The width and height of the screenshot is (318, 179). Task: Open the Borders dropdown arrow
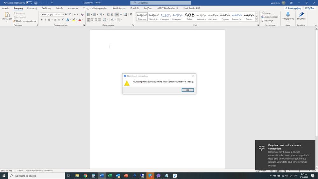[x=121, y=20]
